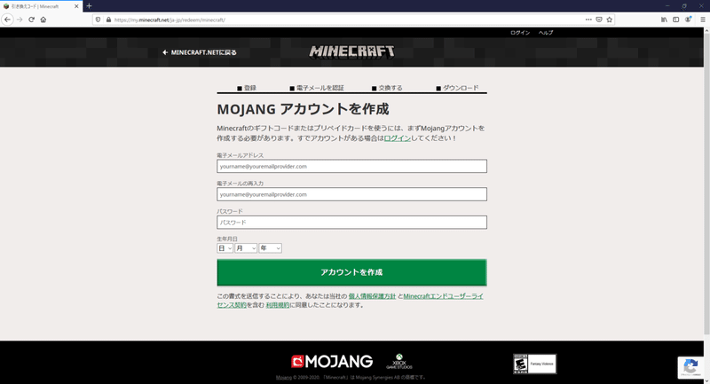Click ヘルプ in the top bar
The height and width of the screenshot is (384, 710).
(546, 33)
